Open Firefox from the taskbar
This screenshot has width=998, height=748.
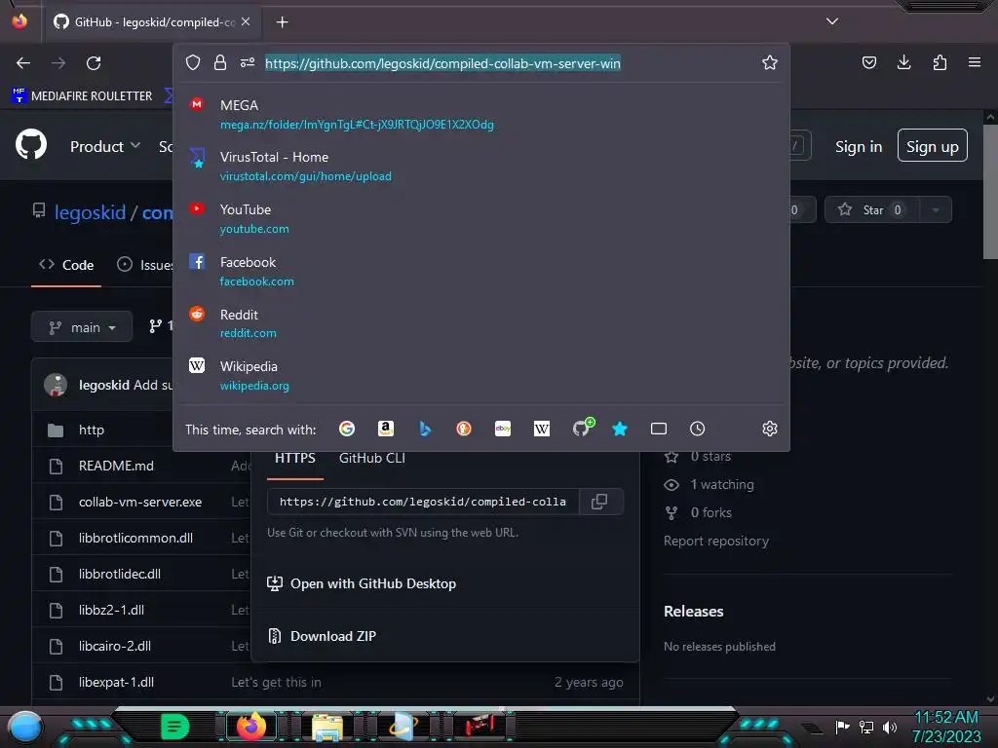[250, 727]
